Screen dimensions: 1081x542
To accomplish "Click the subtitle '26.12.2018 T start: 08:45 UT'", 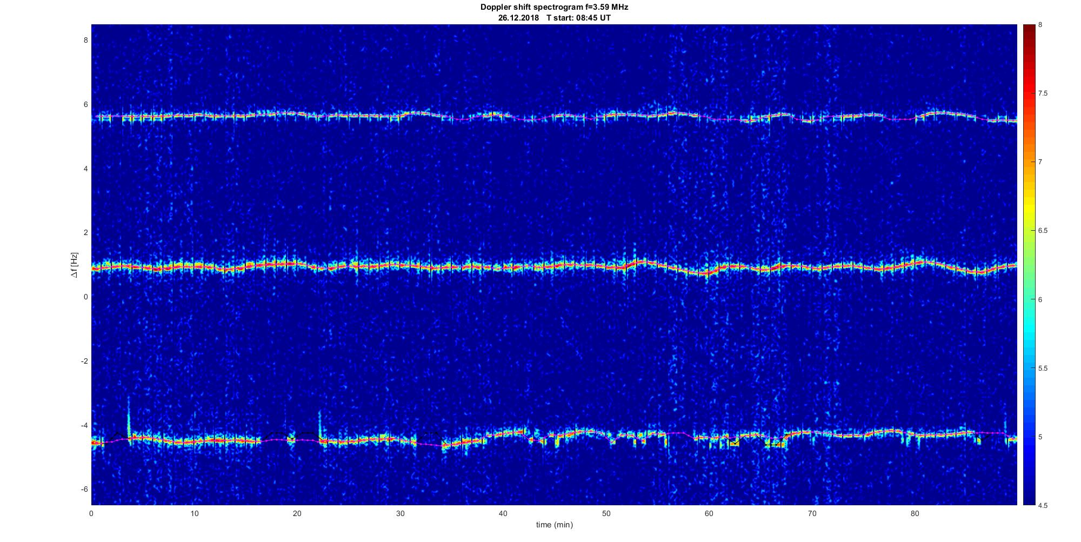I will coord(555,18).
